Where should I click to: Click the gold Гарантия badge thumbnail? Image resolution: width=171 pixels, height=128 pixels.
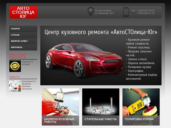pos(15,66)
